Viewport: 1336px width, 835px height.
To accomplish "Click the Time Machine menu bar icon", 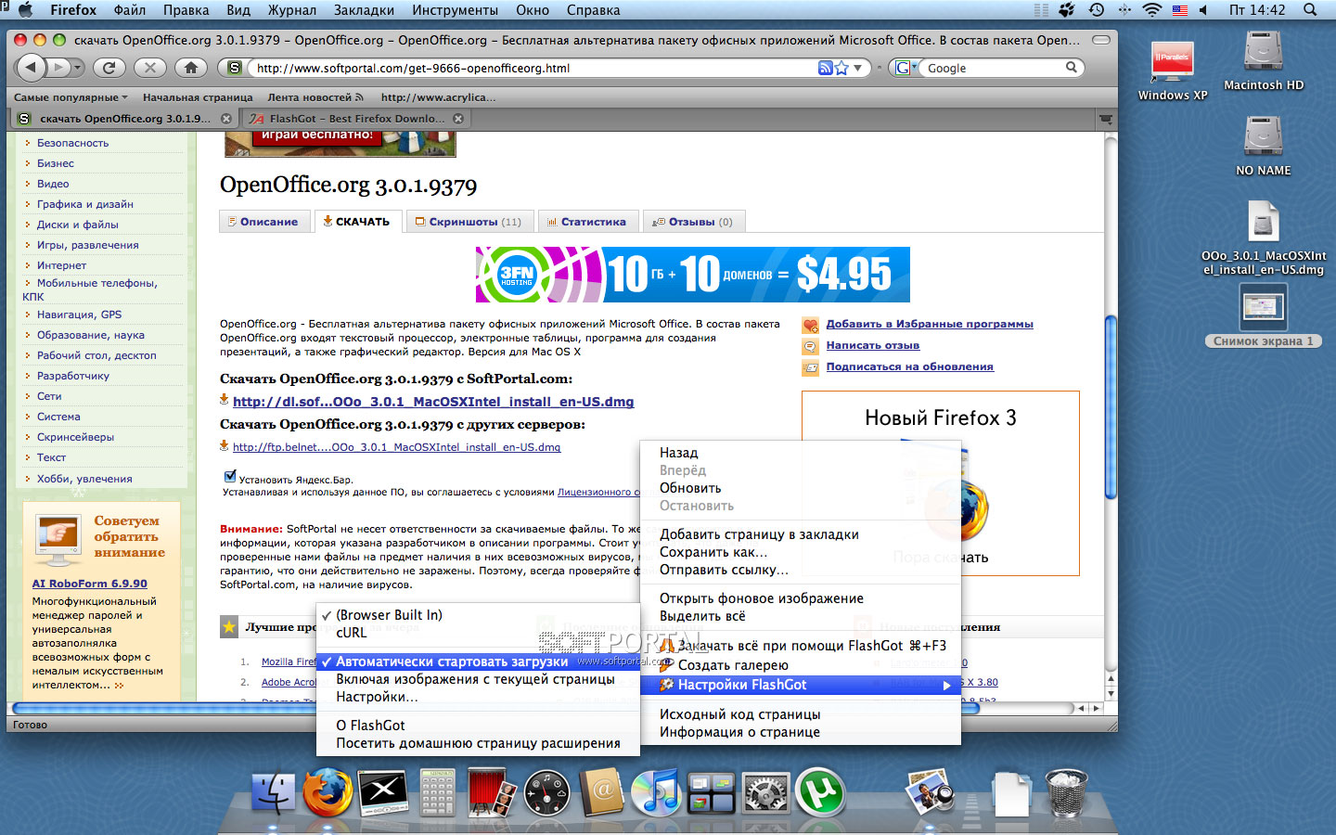I will pyautogui.click(x=1097, y=10).
